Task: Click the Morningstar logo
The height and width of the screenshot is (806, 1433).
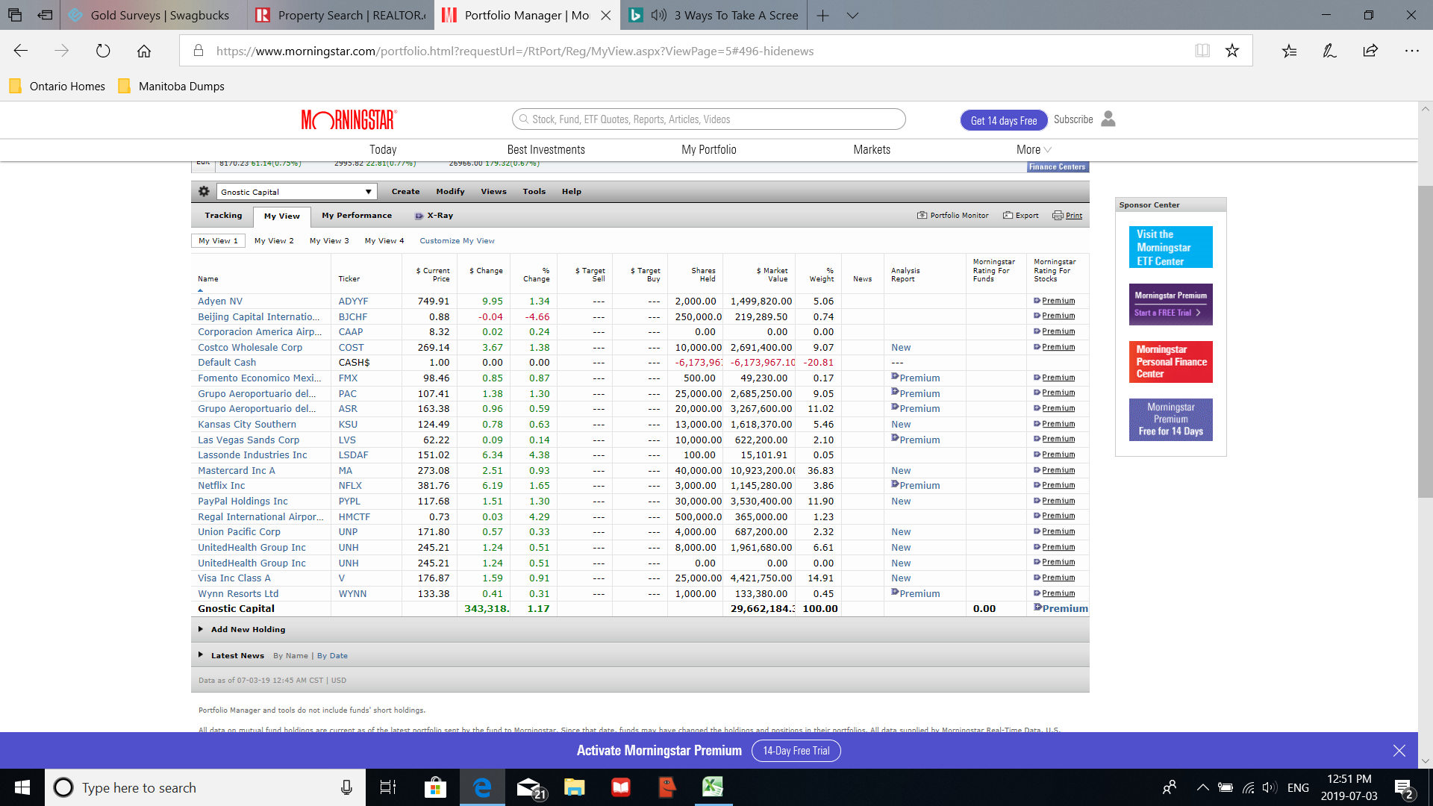Action: (349, 120)
